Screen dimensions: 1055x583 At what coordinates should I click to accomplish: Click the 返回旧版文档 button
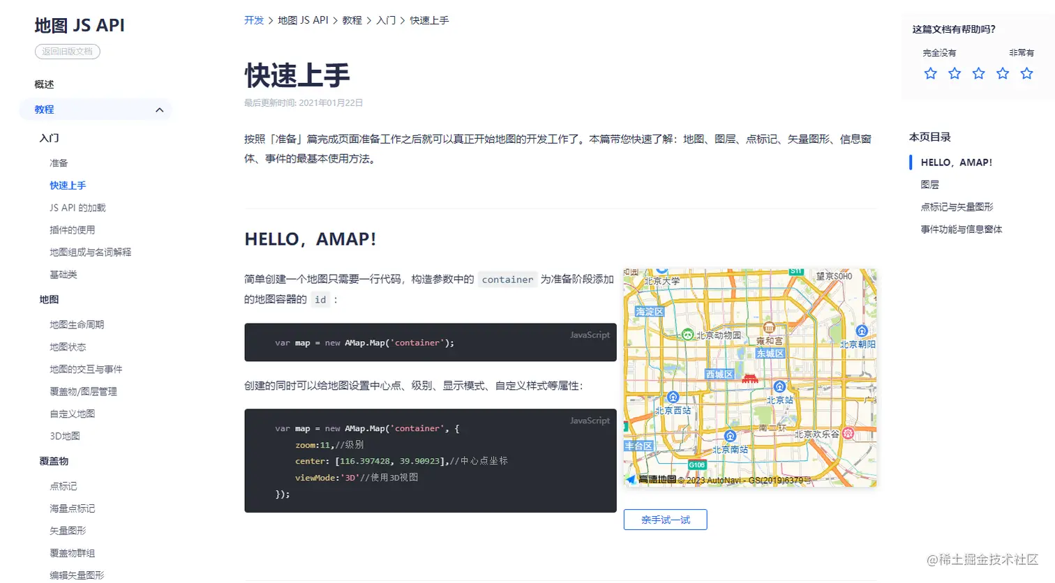pyautogui.click(x=68, y=52)
